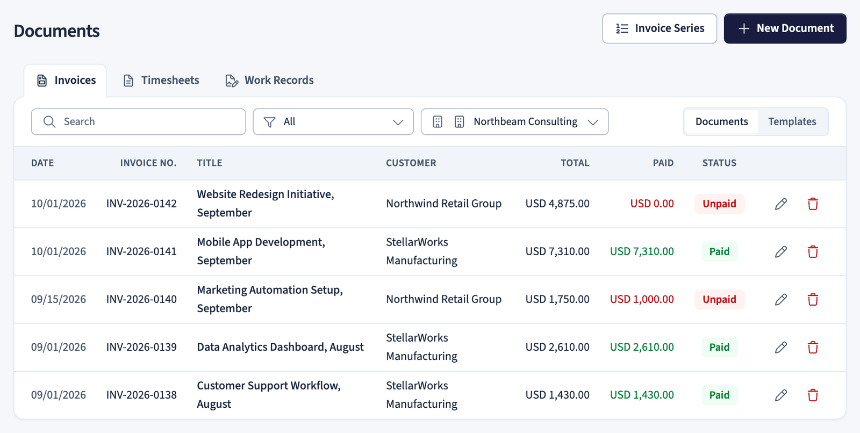Switch to the Templates view
860x433 pixels.
[792, 121]
